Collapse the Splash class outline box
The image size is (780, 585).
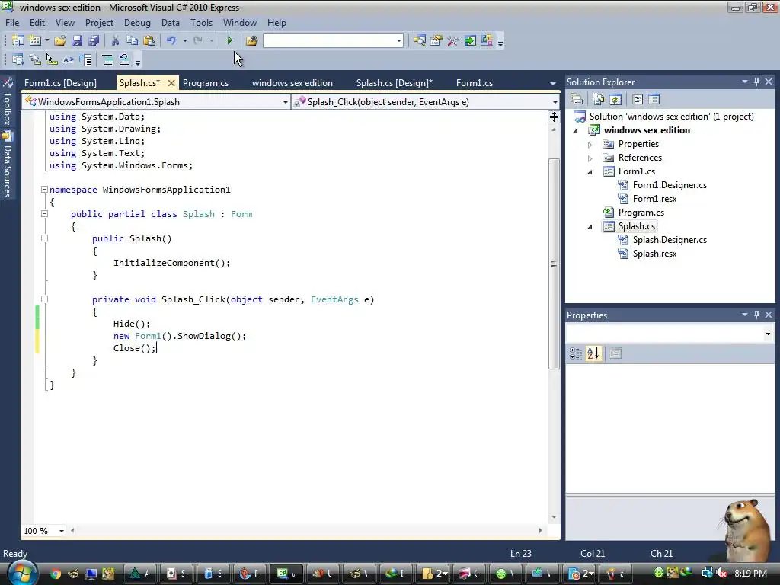pyautogui.click(x=44, y=214)
